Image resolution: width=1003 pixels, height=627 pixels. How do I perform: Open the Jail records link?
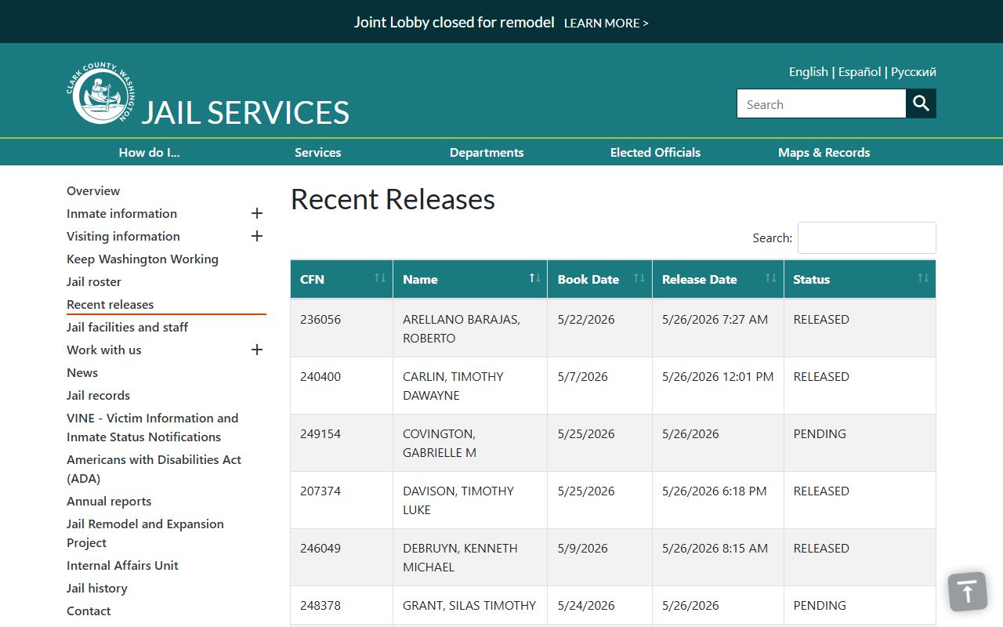(x=98, y=395)
